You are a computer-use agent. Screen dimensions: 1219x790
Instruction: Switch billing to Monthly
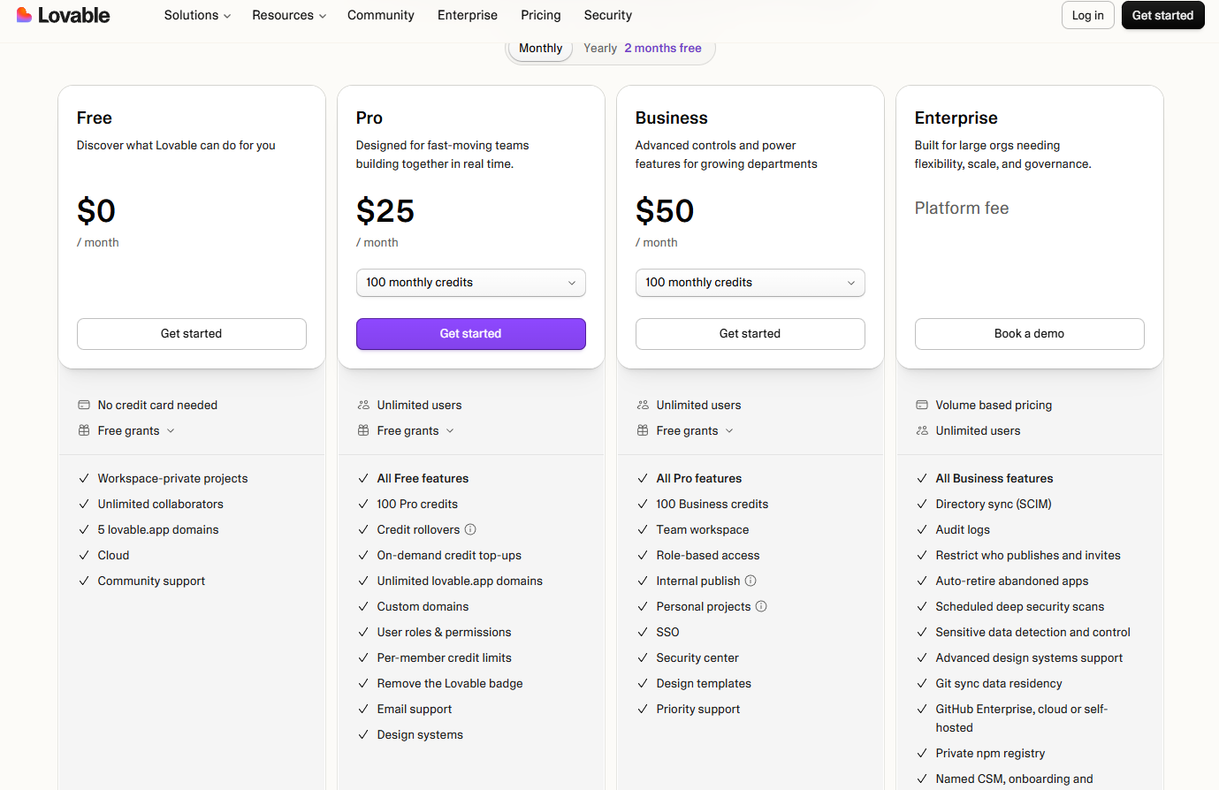pos(541,48)
